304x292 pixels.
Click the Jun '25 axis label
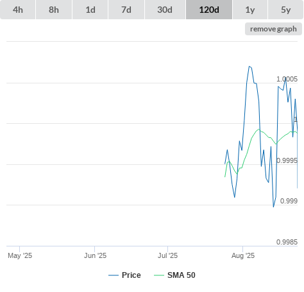point(95,255)
